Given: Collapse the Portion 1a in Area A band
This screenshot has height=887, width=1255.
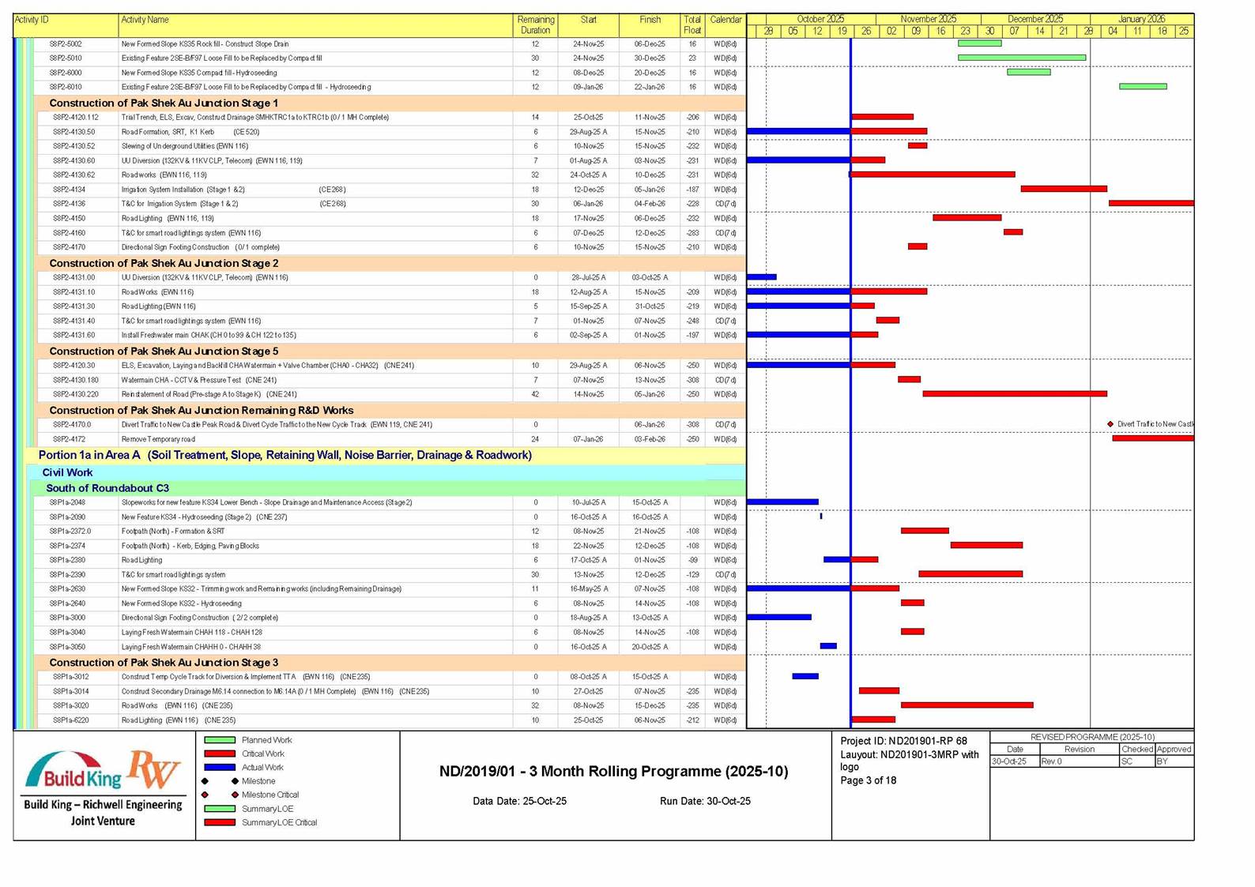Looking at the screenshot, I should click(x=285, y=455).
